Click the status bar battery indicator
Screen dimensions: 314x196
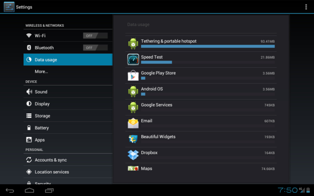[x=308, y=190]
